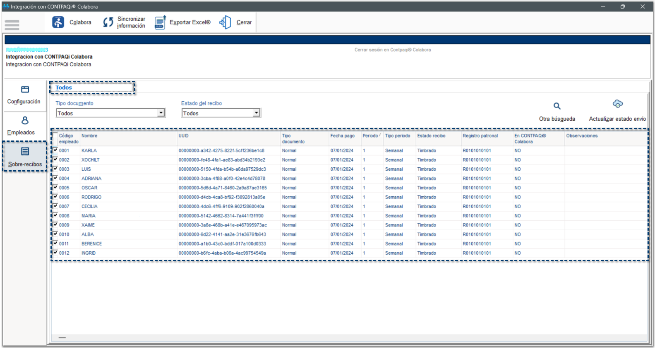655x348 pixels.
Task: Uncheck the row checkbox for employee 0006
Action: pos(55,197)
